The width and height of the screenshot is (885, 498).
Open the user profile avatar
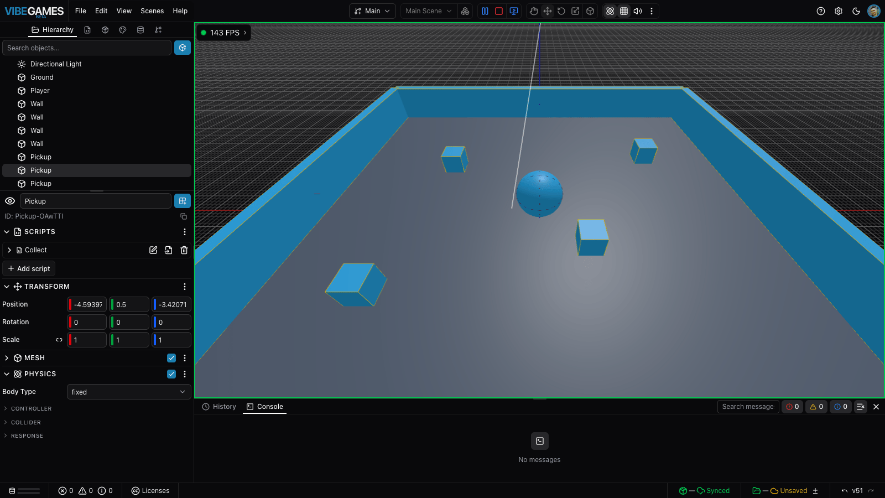click(874, 11)
